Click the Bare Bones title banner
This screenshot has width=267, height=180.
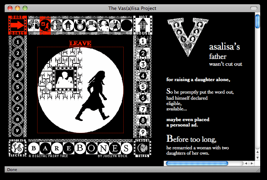pos(80,149)
